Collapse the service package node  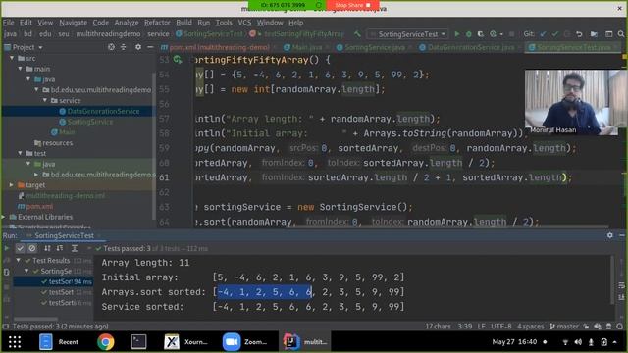click(x=45, y=100)
